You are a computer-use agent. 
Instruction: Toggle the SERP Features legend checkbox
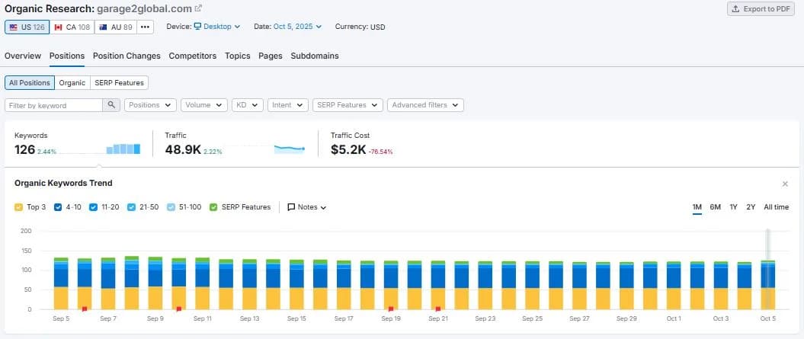pyautogui.click(x=214, y=207)
